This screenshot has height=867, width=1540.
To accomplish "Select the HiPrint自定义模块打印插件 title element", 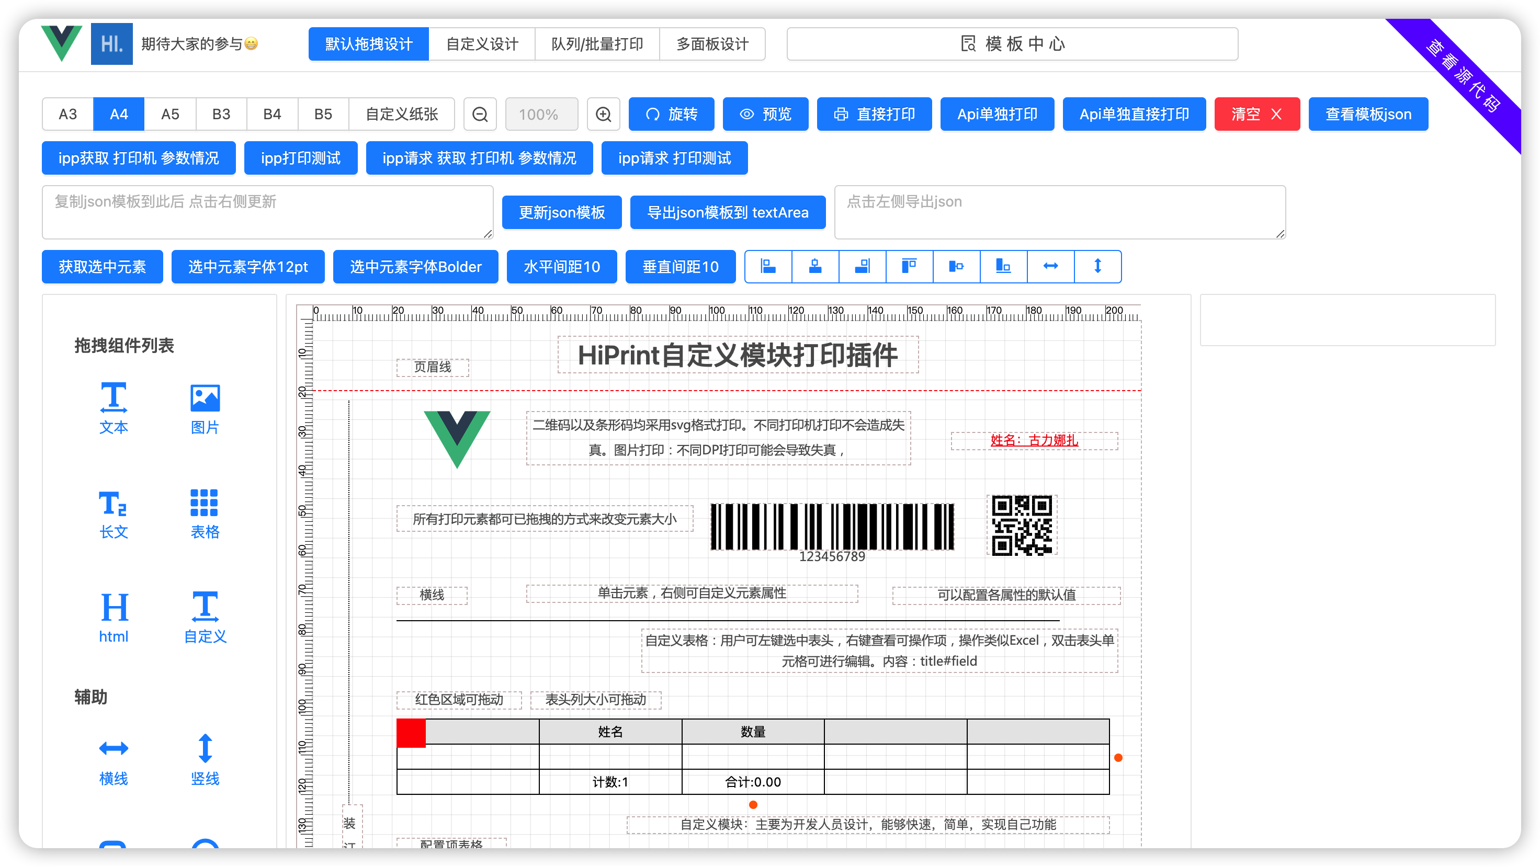I will (x=738, y=355).
